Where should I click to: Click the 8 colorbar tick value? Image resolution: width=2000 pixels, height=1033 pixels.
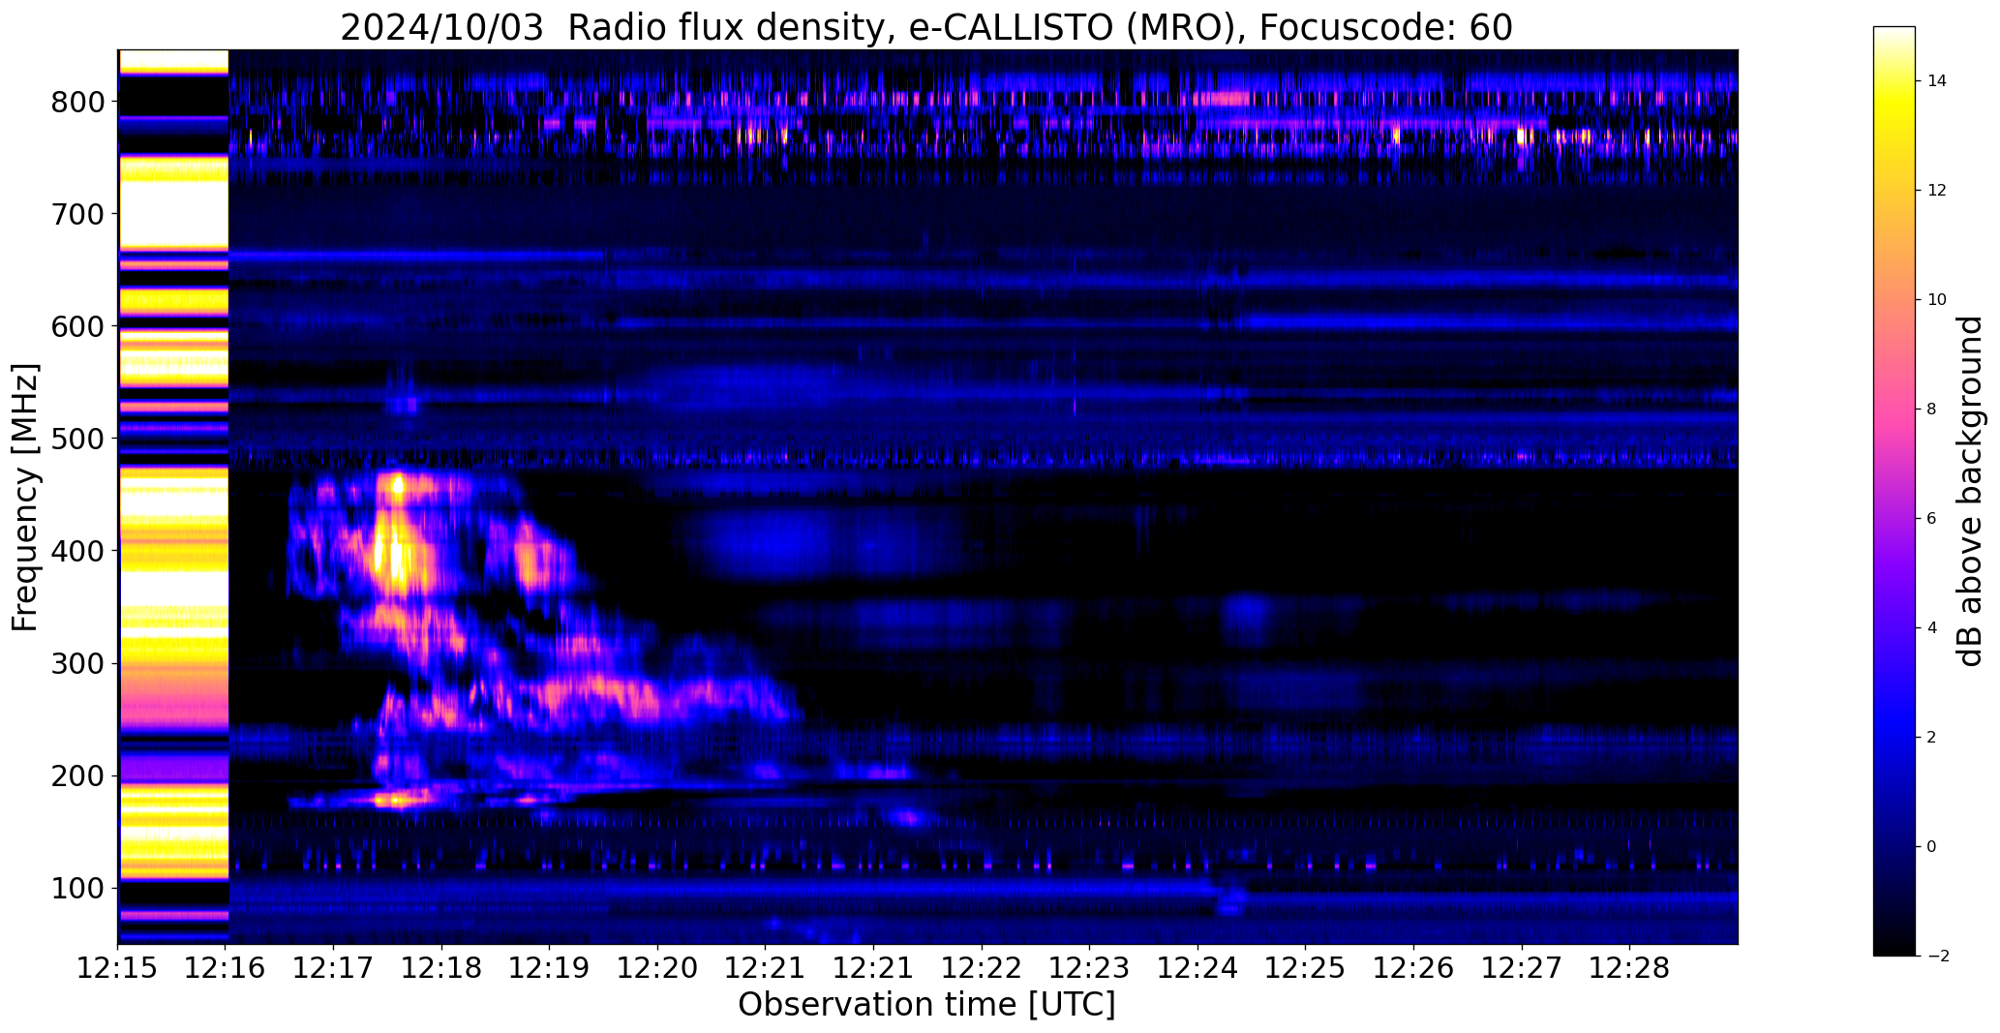(1931, 410)
